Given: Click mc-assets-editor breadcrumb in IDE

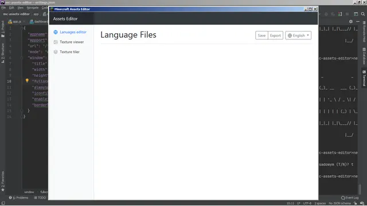Looking at the screenshot, I should [17, 14].
